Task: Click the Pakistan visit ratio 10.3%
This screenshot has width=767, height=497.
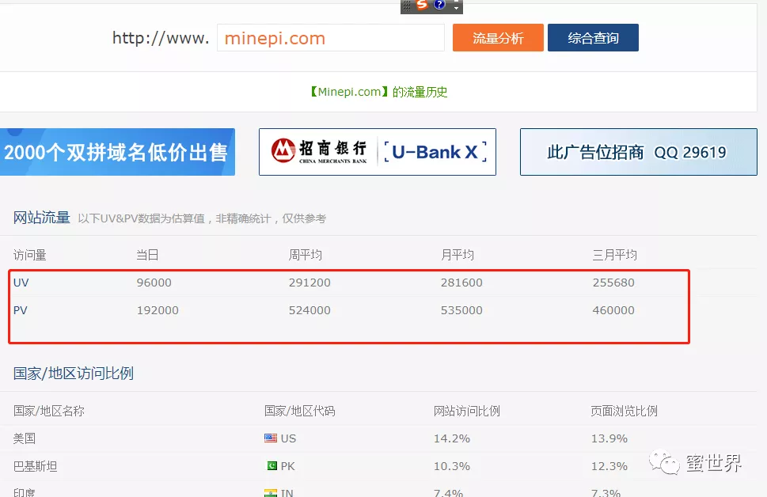Action: click(451, 467)
